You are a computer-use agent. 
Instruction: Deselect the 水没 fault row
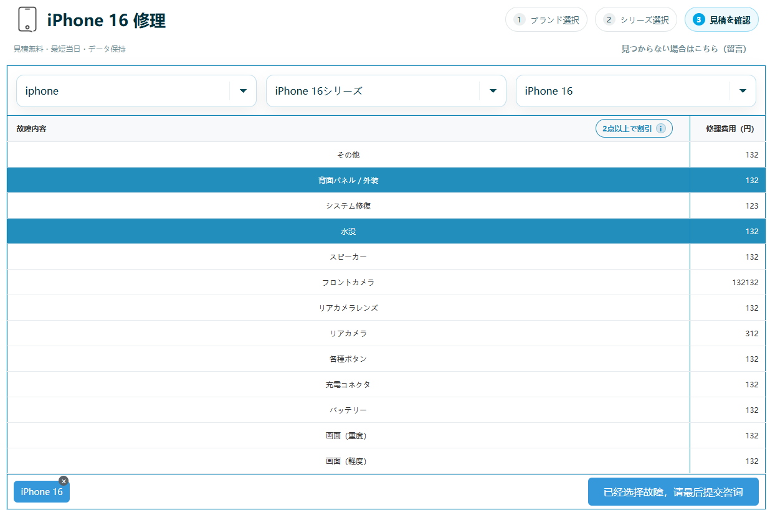348,232
